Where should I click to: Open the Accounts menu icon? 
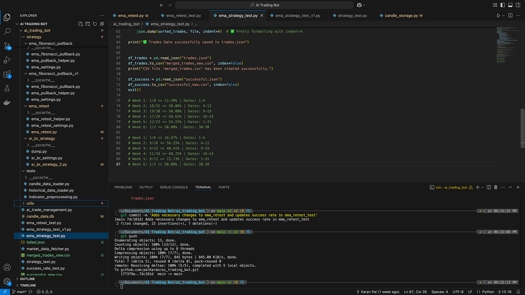point(7,267)
